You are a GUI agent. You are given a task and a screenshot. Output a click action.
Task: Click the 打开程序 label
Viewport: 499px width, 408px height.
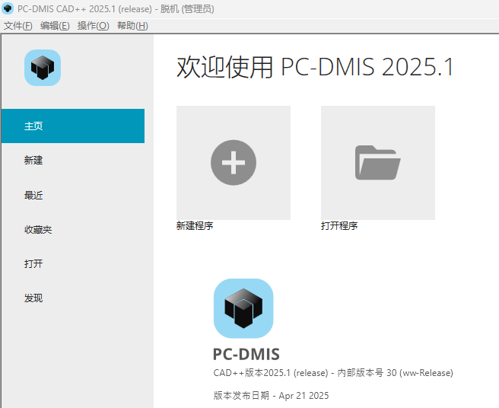click(x=339, y=226)
